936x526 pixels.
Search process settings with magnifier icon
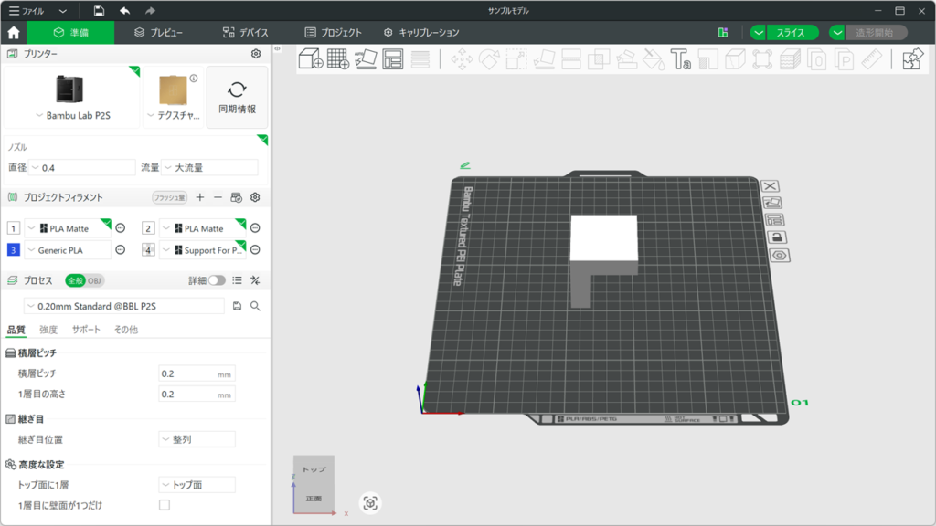pyautogui.click(x=256, y=306)
